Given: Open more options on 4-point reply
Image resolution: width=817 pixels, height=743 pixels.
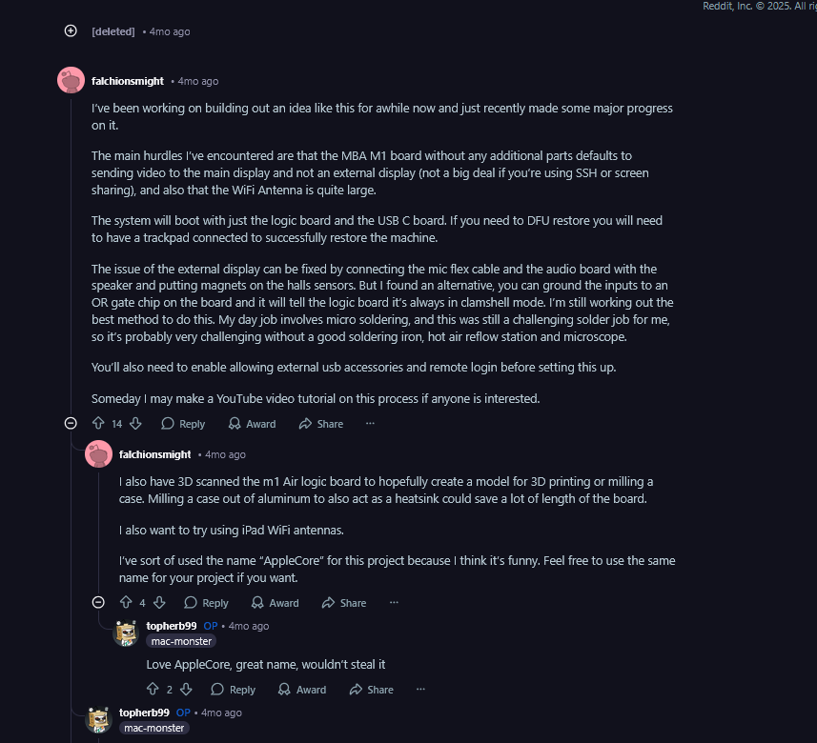Looking at the screenshot, I should tap(394, 602).
